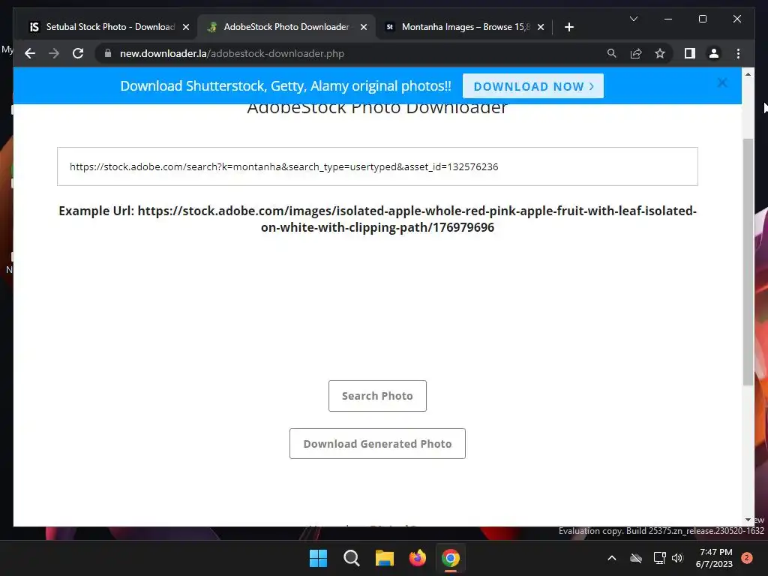Image resolution: width=768 pixels, height=576 pixels.
Task: Click the address bar URL
Action: [x=232, y=53]
